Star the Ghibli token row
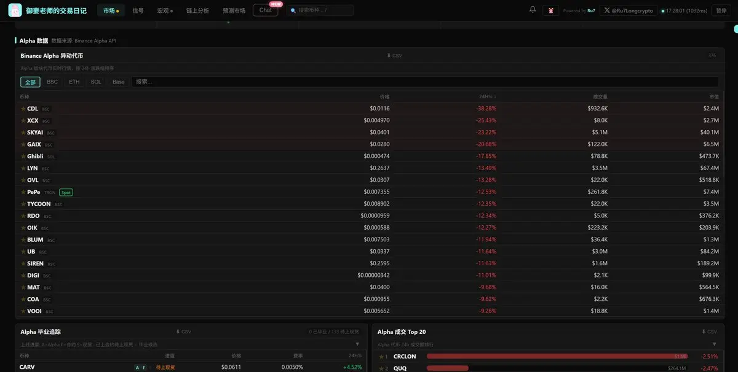The width and height of the screenshot is (738, 372). click(23, 157)
